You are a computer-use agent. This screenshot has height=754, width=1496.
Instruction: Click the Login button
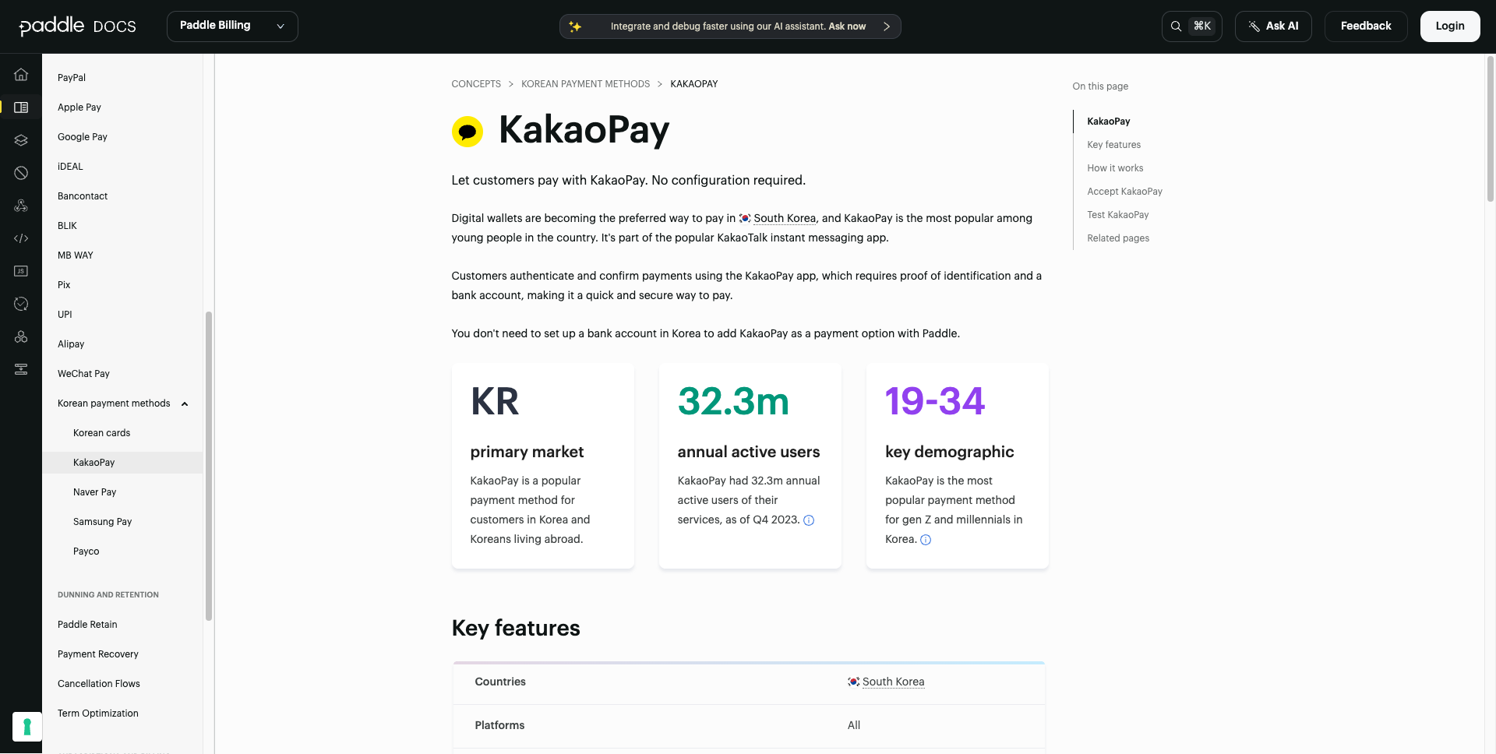pos(1449,26)
